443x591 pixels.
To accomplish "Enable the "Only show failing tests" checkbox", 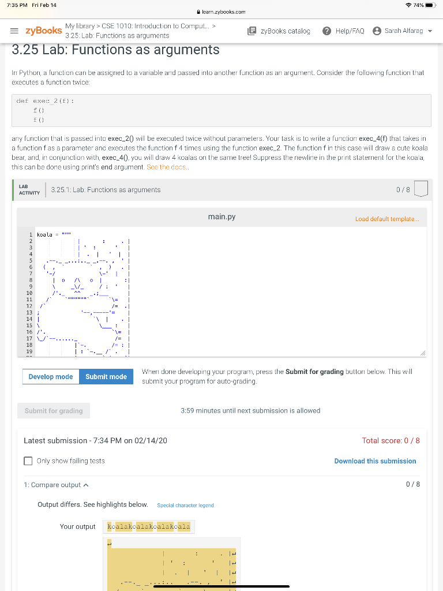I will pos(28,461).
